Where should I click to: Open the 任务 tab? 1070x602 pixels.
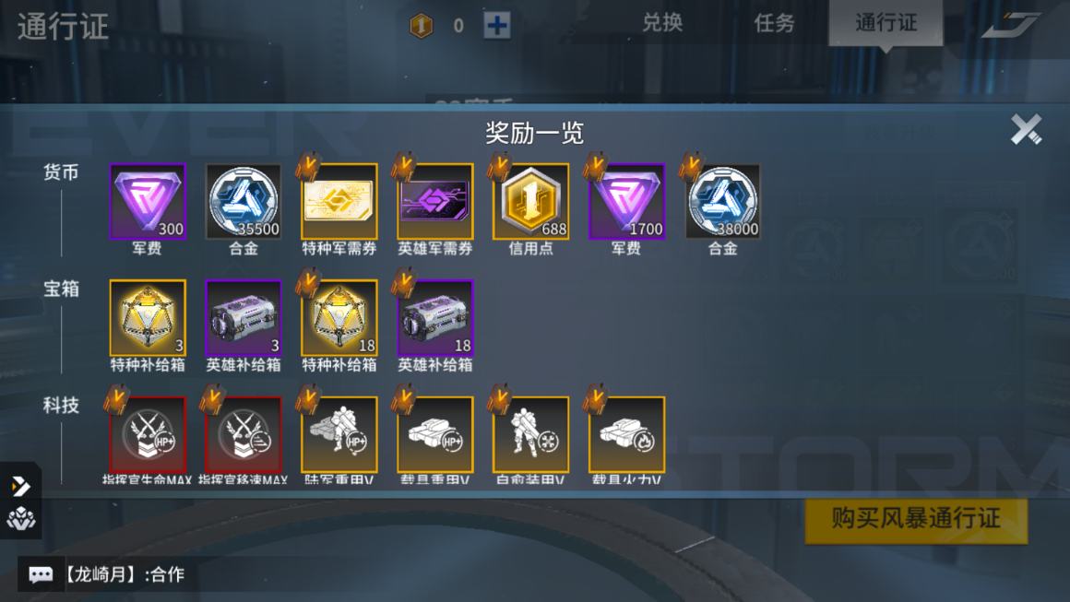point(774,22)
